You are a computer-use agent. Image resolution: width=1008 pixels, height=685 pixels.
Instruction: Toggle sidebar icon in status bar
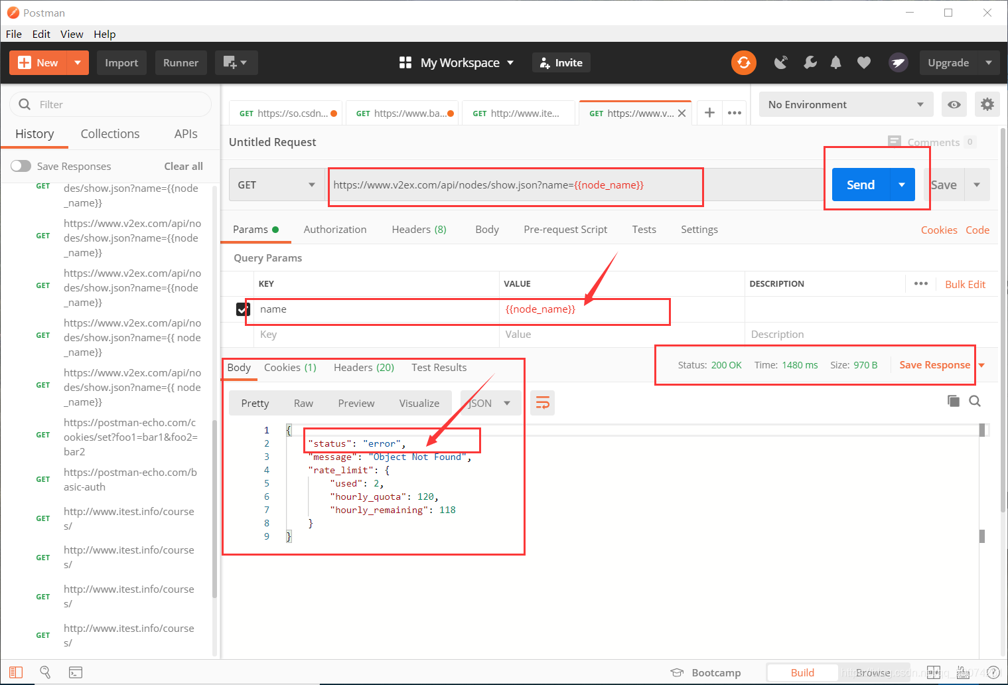(x=16, y=672)
